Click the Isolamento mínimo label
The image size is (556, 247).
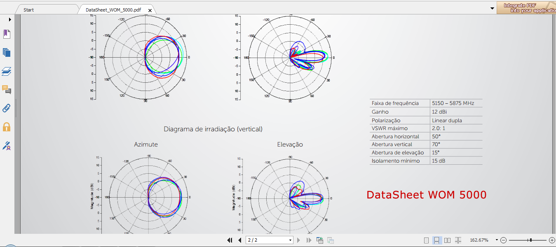[x=396, y=161]
